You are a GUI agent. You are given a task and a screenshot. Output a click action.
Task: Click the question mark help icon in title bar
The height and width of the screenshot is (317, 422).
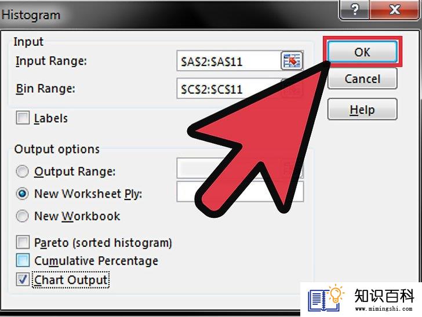coord(355,10)
